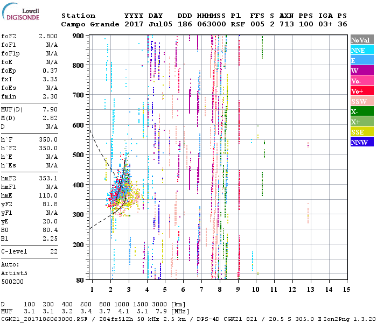Select the MUF(D) value 7.90
This screenshot has height=323, width=377.
(50, 109)
